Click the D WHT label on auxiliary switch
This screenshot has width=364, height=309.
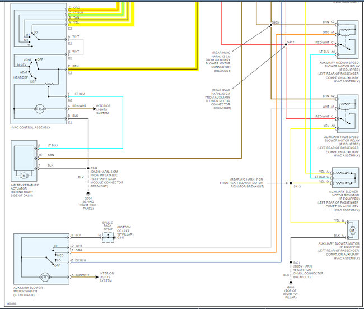click(x=77, y=246)
